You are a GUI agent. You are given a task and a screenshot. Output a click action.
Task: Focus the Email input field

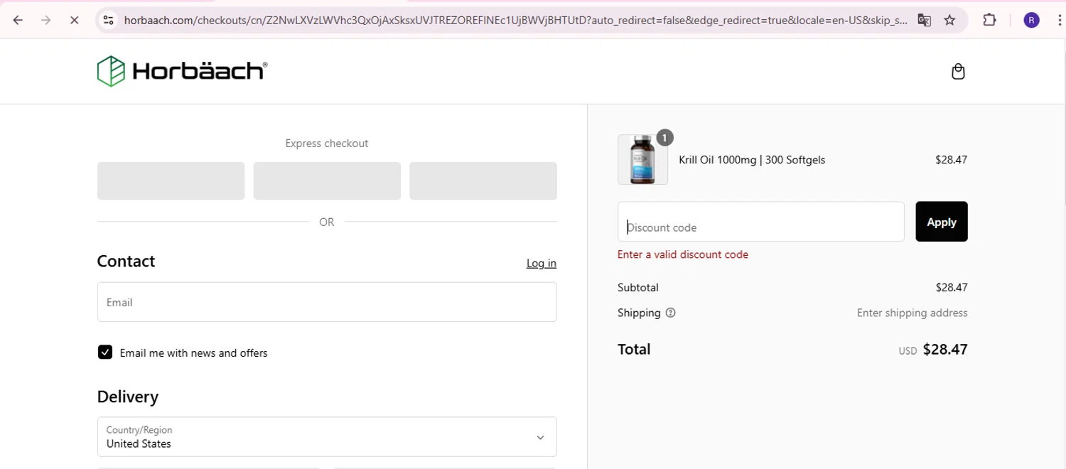[327, 302]
